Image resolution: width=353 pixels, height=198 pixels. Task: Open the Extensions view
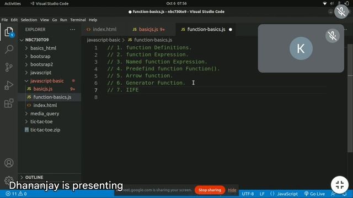(9, 103)
